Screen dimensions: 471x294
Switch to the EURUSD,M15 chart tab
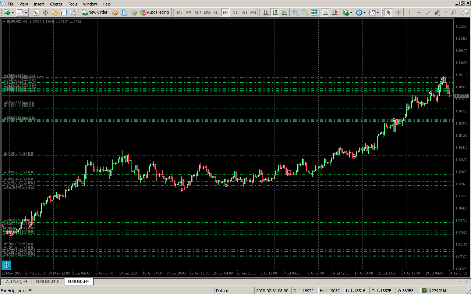tap(47, 282)
